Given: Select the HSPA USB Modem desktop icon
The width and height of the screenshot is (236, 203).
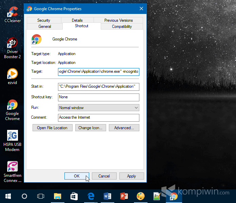Looking at the screenshot, I should pos(12,141).
